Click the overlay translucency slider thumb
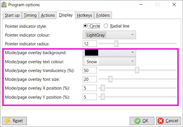Viewport: 183px width, 127px height. click(137, 70)
